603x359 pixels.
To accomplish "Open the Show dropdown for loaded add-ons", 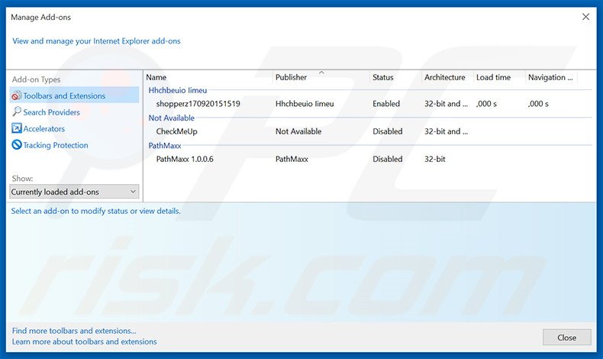I will tap(74, 192).
